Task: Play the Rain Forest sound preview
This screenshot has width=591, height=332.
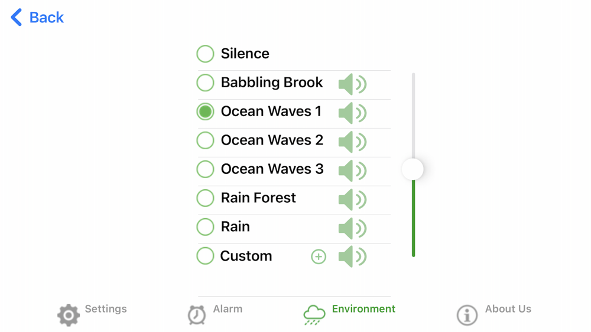Action: tap(352, 200)
